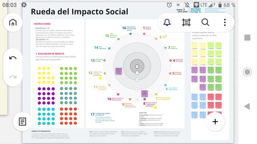Select the '1. EVALUACIÓN DE IMPACTO' heading
Image resolution: width=257 pixels, height=144 pixels.
(50, 54)
